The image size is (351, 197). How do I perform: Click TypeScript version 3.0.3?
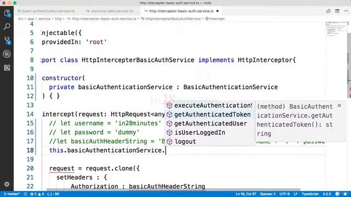[327, 194]
